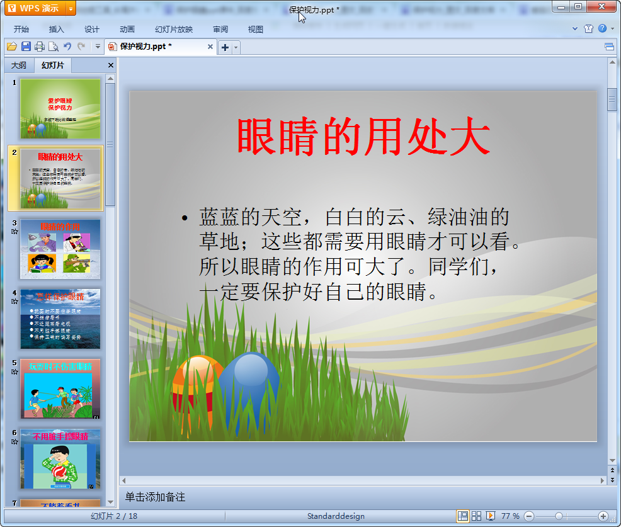
Task: Undo the last action
Action: 67,47
